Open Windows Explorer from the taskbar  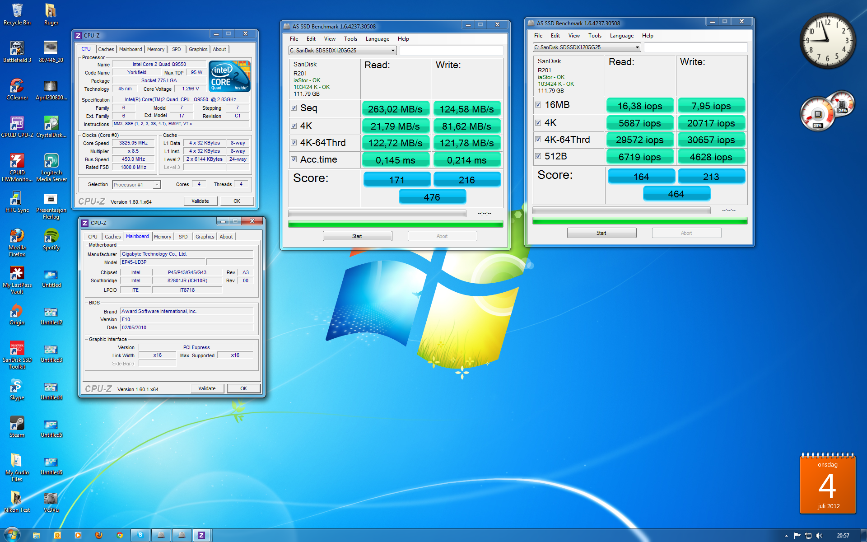[37, 535]
